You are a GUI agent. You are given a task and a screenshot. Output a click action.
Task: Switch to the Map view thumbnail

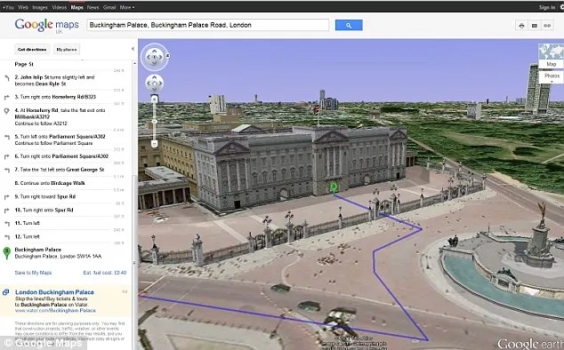click(551, 56)
